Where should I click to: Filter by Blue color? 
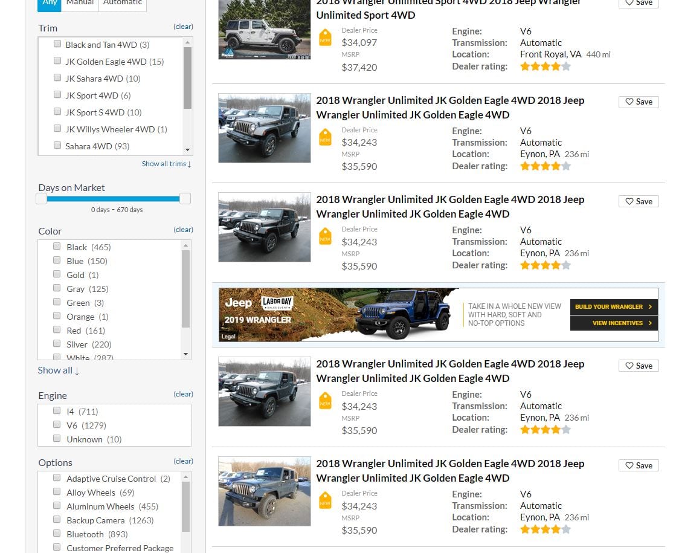coord(57,260)
